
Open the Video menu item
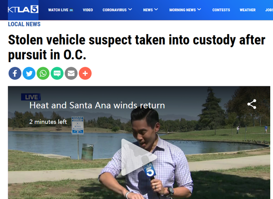[x=88, y=10]
